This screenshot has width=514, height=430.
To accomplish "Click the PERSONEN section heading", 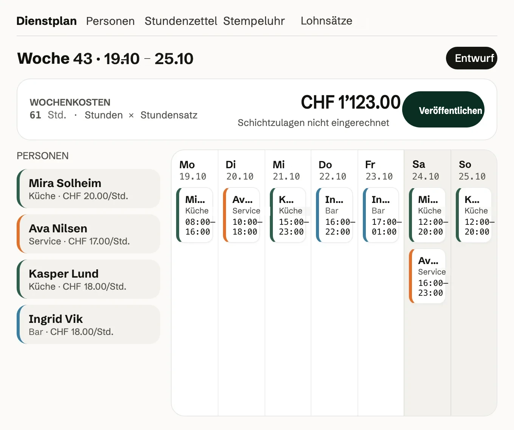I will point(43,156).
